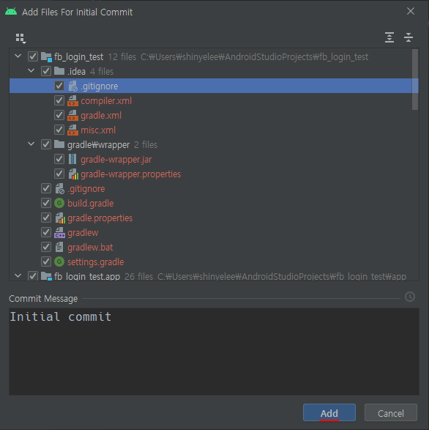The image size is (429, 430).
Task: Uncheck the gradlew.bat checkbox
Action: click(x=46, y=247)
